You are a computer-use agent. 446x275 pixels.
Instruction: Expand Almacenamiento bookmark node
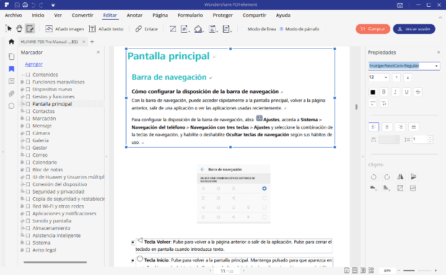pos(22,228)
